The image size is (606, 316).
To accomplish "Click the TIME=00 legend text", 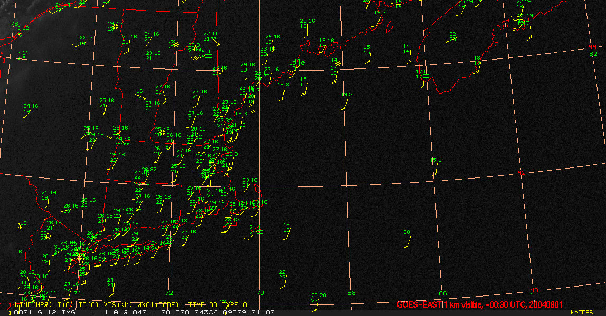I will pos(203,305).
